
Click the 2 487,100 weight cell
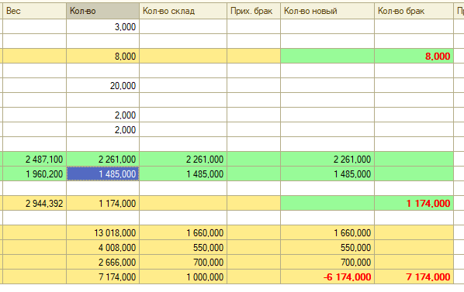(34, 160)
